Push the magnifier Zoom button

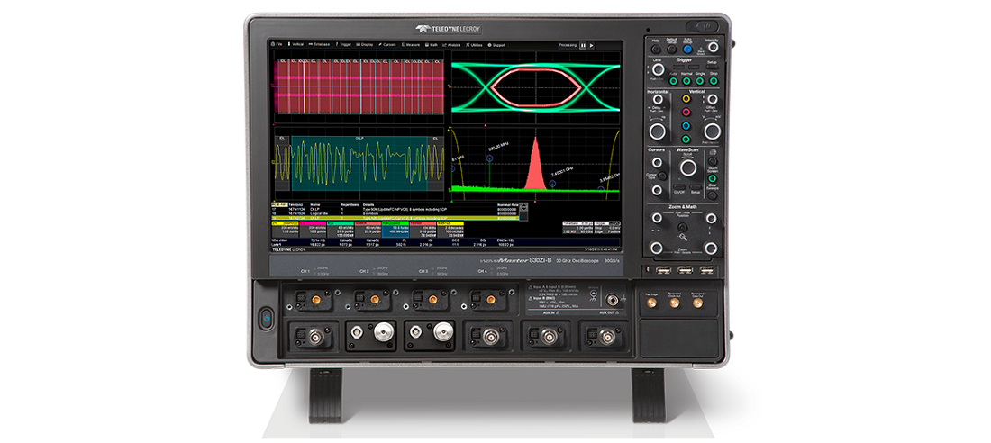pos(683,226)
